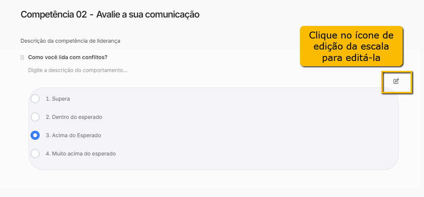Click the "2. Dentro do esperado" label text
The height and width of the screenshot is (197, 424).
click(x=74, y=117)
